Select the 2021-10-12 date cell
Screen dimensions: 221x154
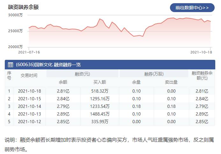pos(29,122)
